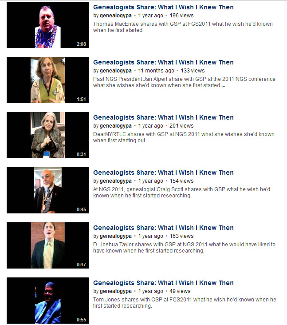Open the Craig Scott video thumbnail

47,190
